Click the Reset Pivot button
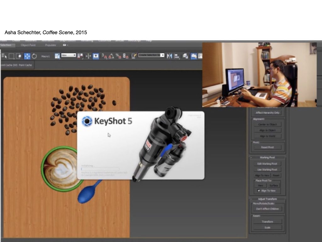 tap(267, 147)
